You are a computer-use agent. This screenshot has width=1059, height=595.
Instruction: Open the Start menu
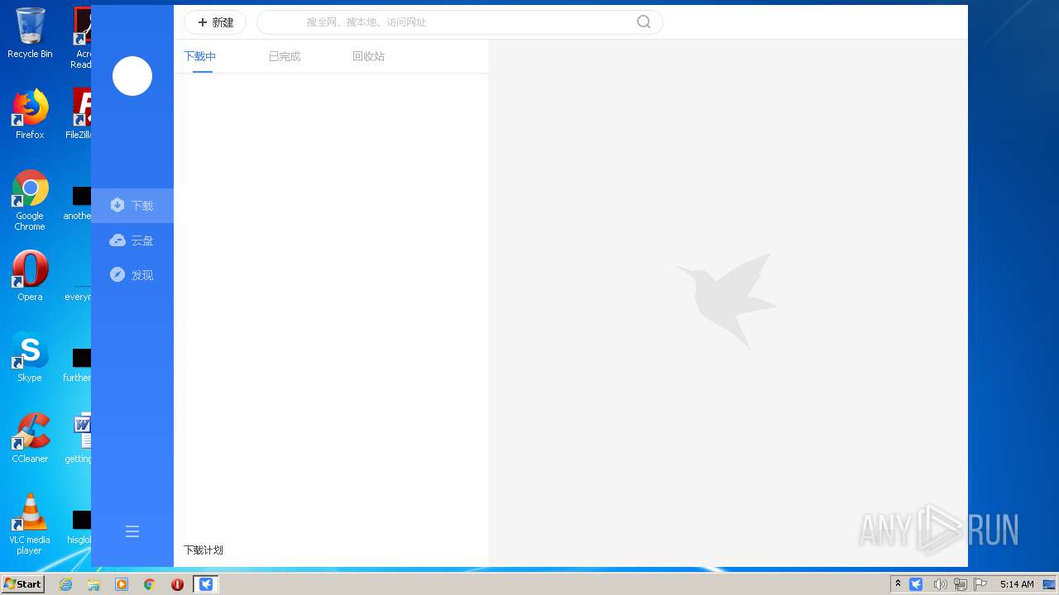22,584
